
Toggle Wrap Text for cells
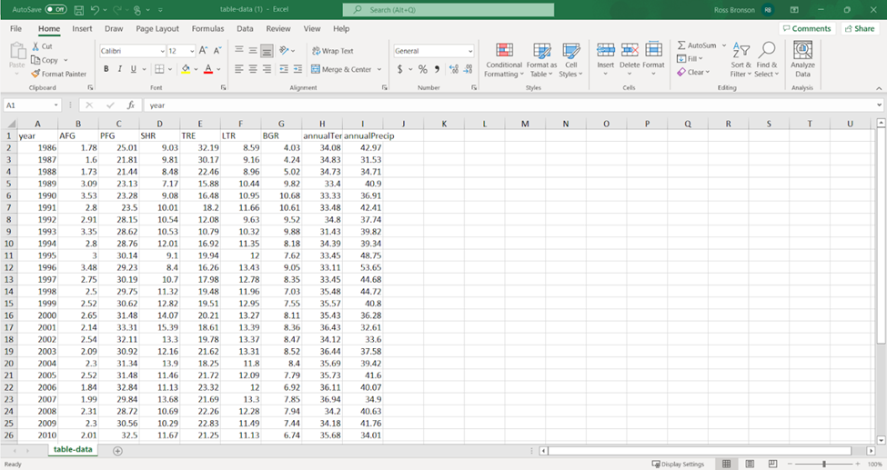coord(332,51)
